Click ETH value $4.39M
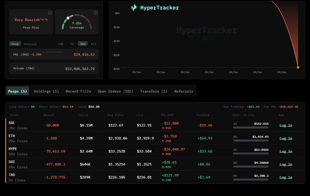 coord(86,138)
